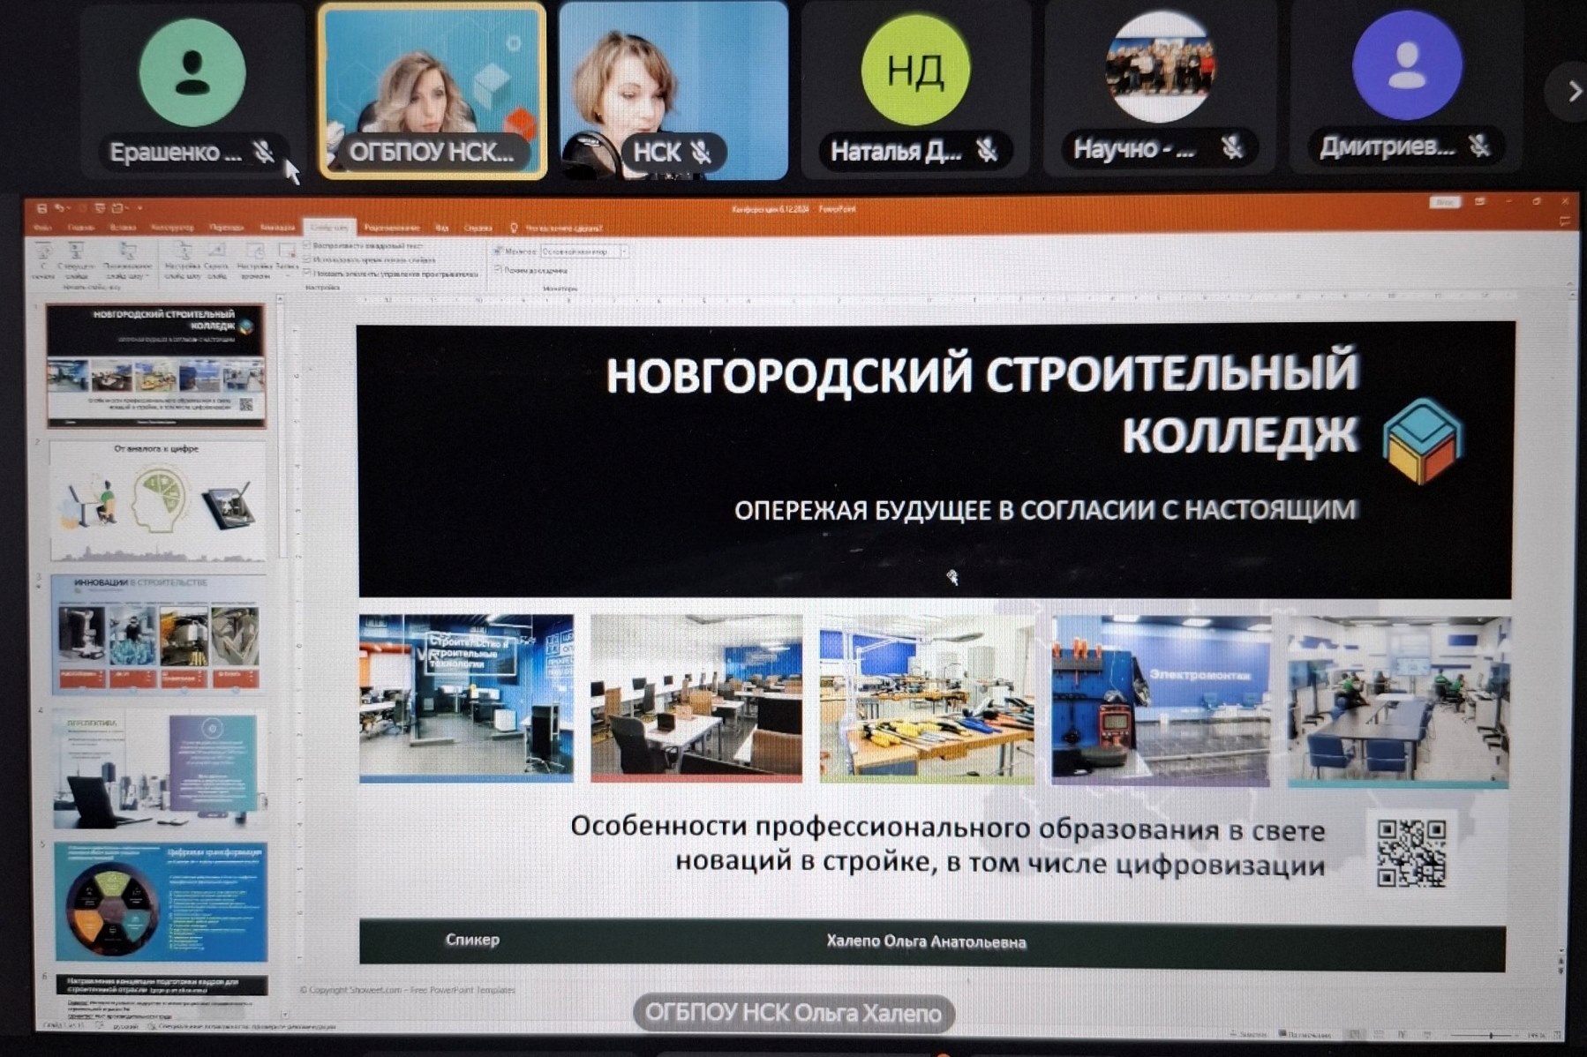This screenshot has height=1057, width=1587.
Task: Select the 'От аналога к цифре' slide thumbnail
Action: tap(157, 501)
